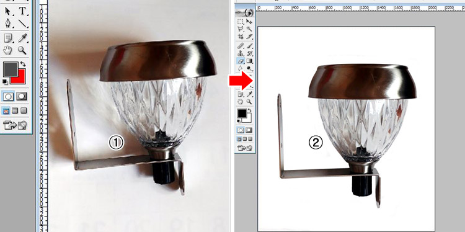Select the Dodge tool in right toolbox

click(x=249, y=68)
